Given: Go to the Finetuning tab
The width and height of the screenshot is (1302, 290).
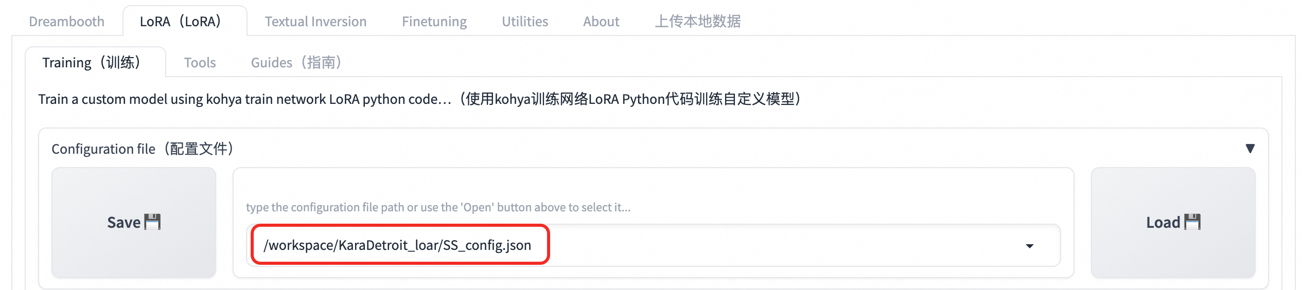Looking at the screenshot, I should 434,22.
